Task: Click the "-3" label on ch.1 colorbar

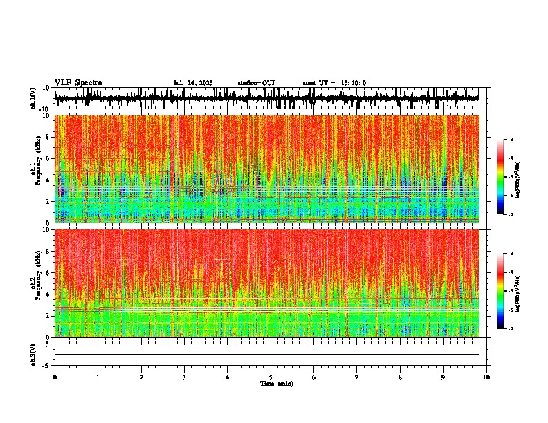Action: (510, 139)
